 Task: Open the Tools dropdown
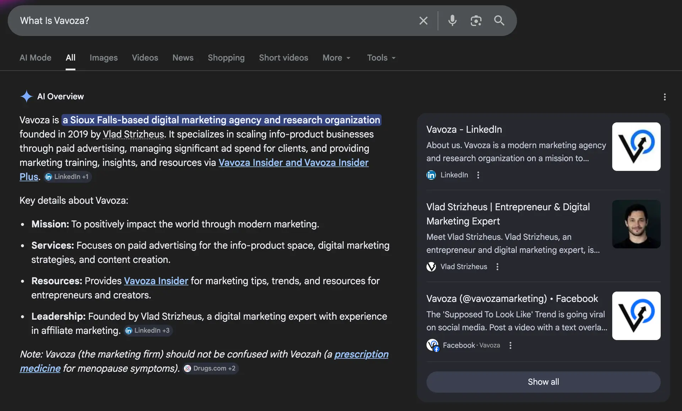pos(381,58)
